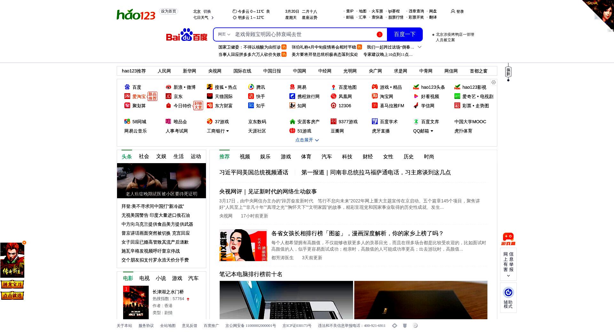This screenshot has width=614, height=332.
Task: Open 星座运势 link in header
Action: (310, 18)
